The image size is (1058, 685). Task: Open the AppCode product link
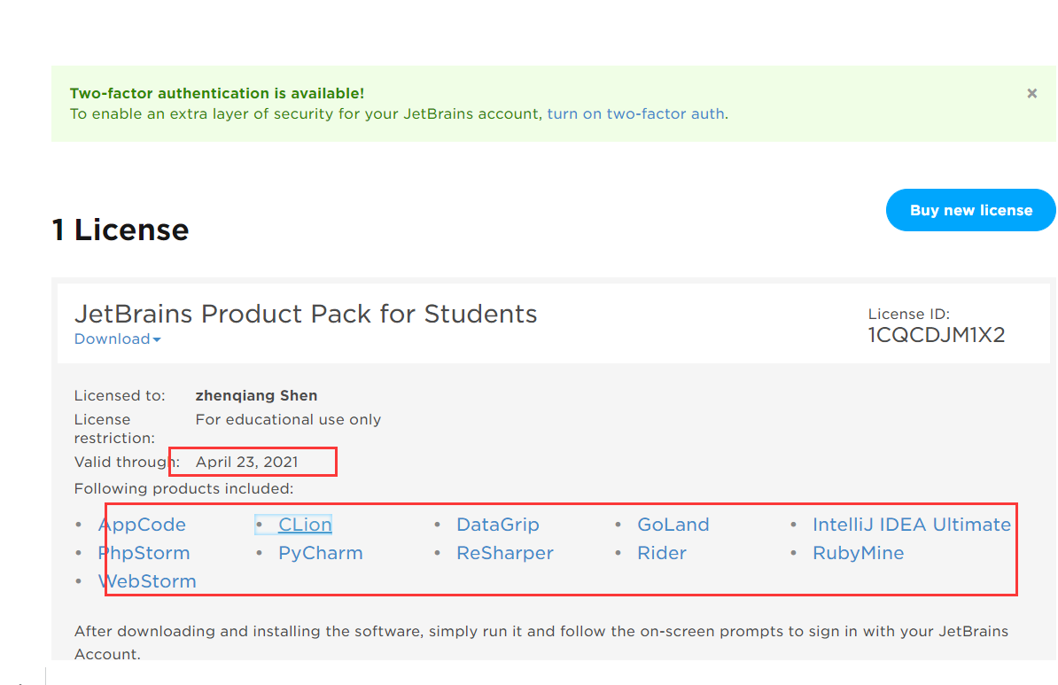pyautogui.click(x=142, y=525)
